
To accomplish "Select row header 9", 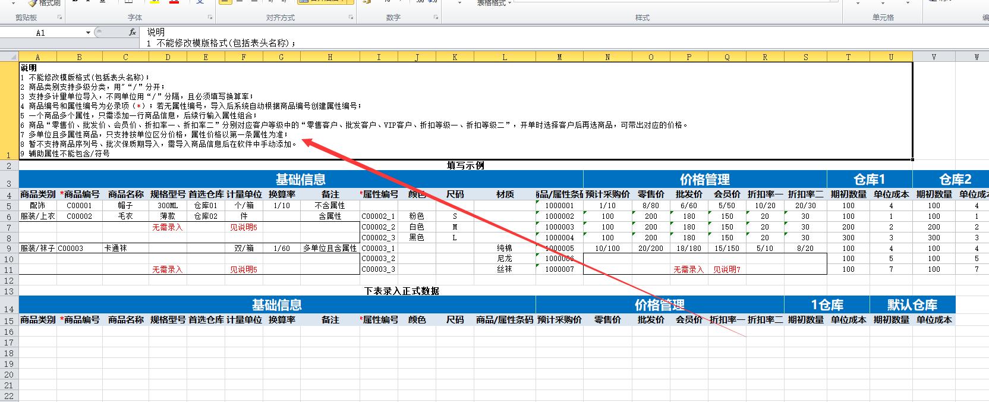I will tap(9, 249).
